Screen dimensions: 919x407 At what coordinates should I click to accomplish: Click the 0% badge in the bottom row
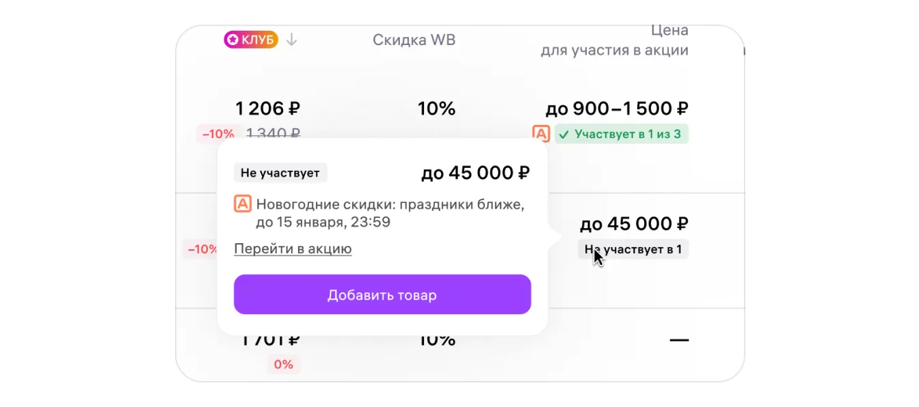[x=284, y=365]
